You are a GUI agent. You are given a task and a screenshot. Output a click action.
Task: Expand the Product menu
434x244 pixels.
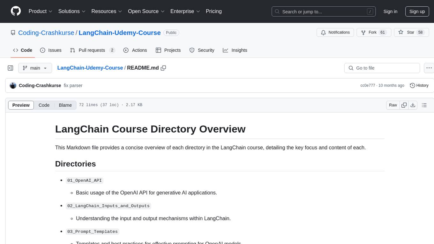pos(41,11)
